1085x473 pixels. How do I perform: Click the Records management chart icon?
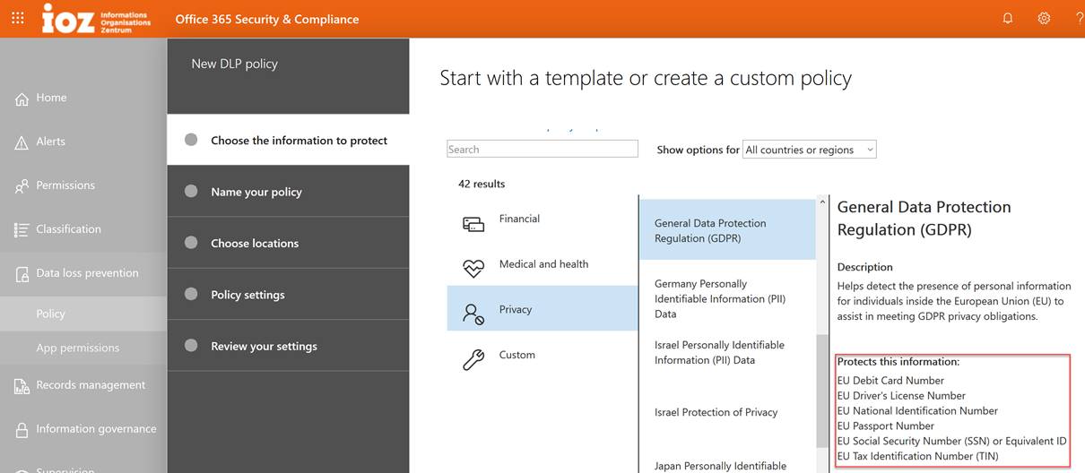point(22,386)
